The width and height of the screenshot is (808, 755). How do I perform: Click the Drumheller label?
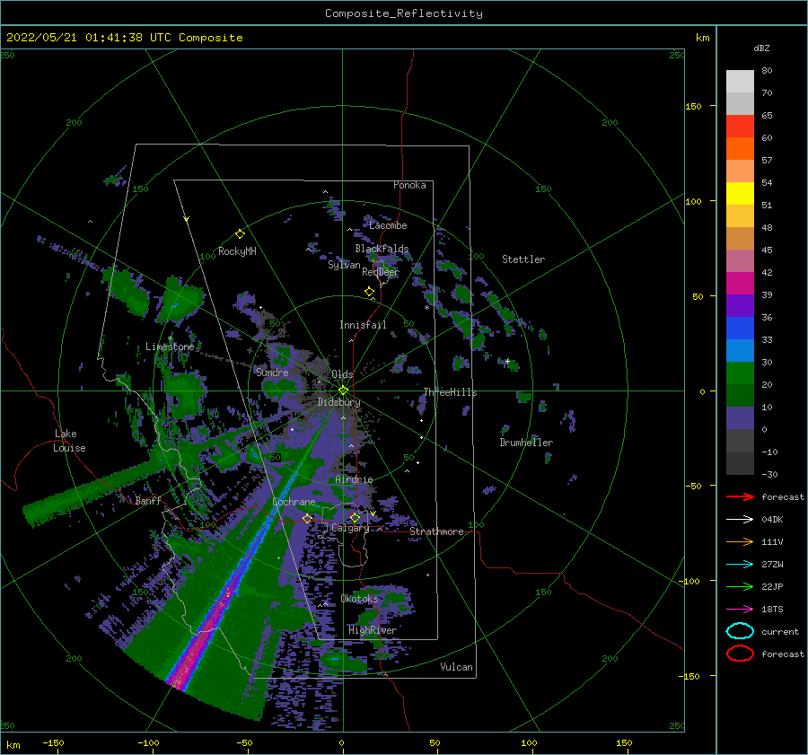(x=526, y=443)
